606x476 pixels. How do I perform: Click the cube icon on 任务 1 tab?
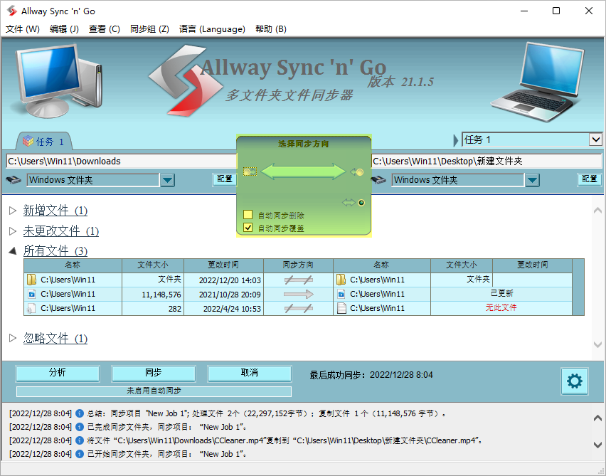[28, 141]
